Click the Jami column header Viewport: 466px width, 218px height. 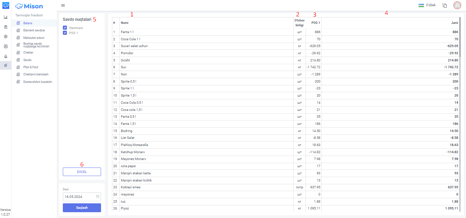pyautogui.click(x=454, y=23)
